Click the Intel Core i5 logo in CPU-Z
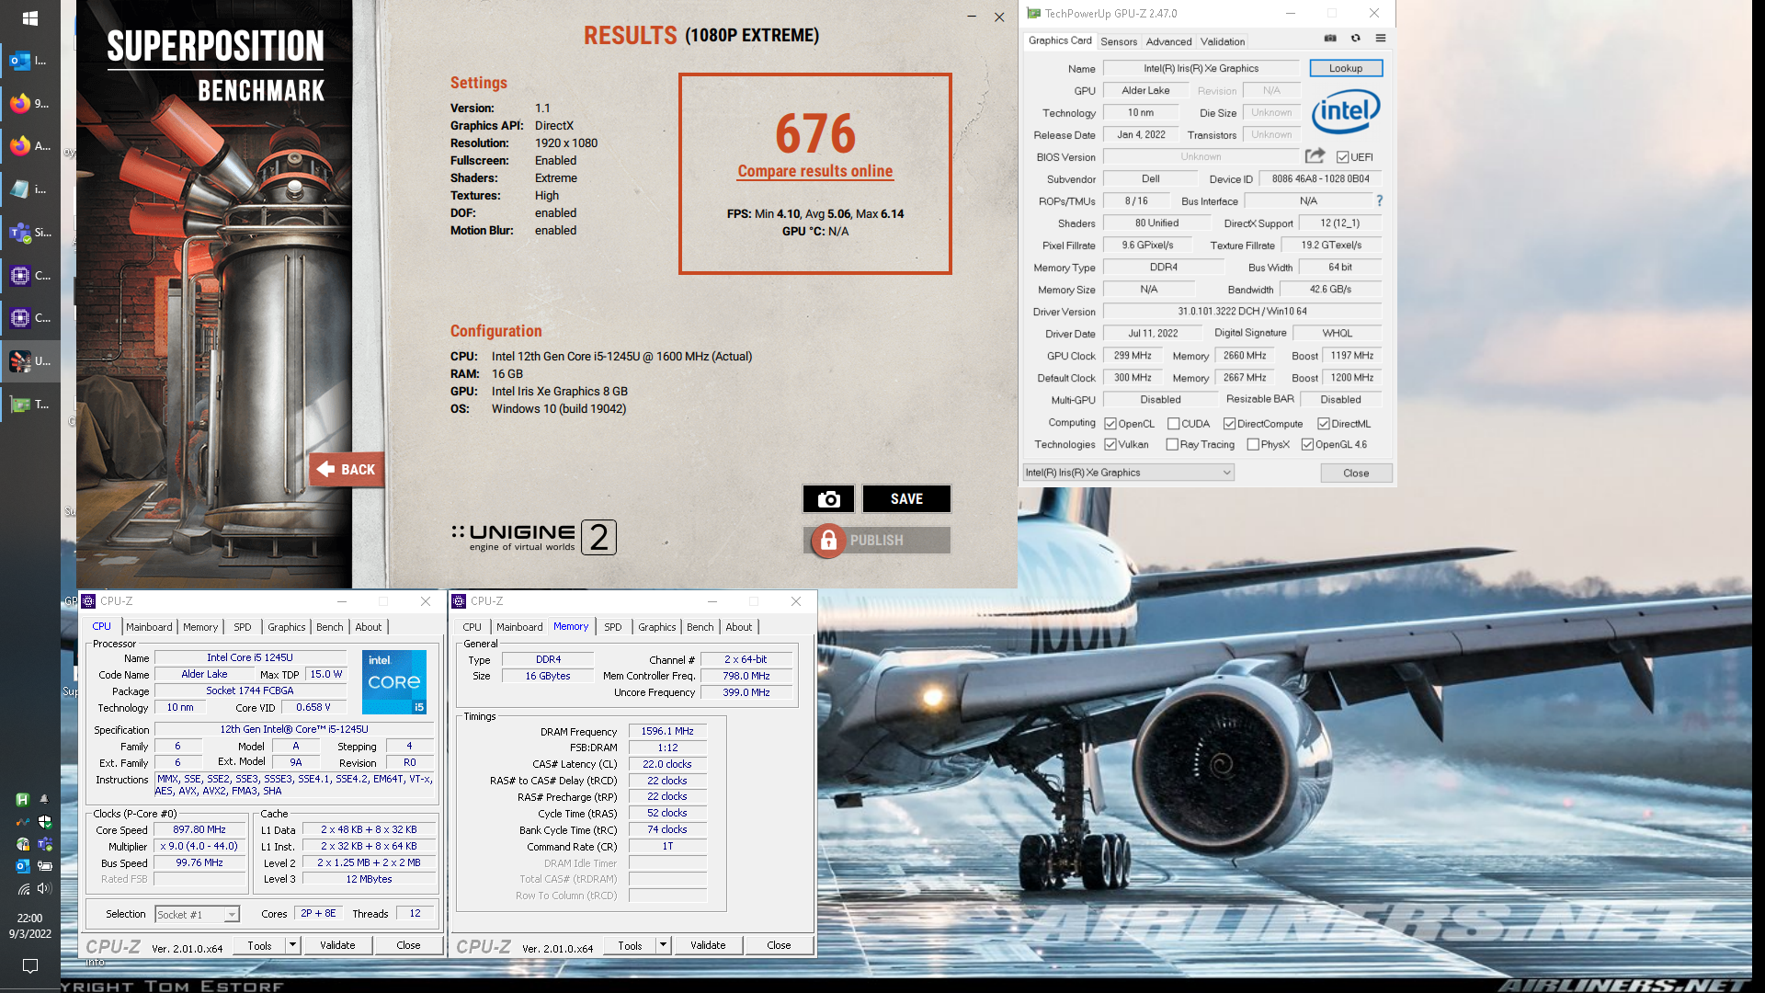1765x993 pixels. click(x=393, y=682)
